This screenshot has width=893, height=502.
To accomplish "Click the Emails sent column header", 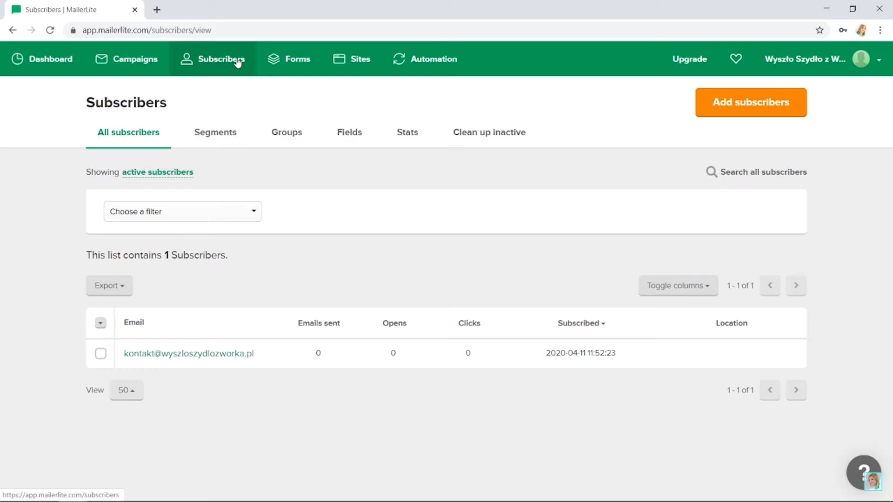I will (x=319, y=323).
